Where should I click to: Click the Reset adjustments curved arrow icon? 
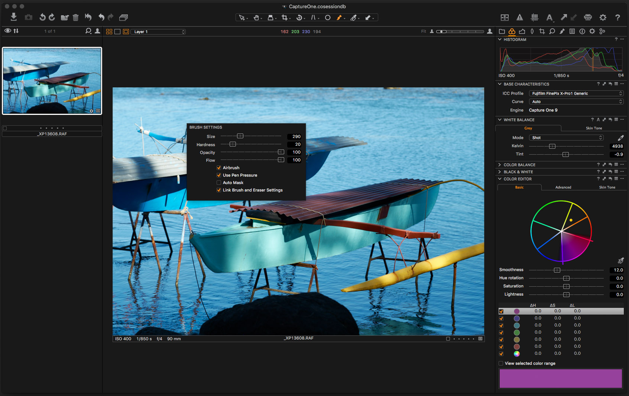coord(88,17)
